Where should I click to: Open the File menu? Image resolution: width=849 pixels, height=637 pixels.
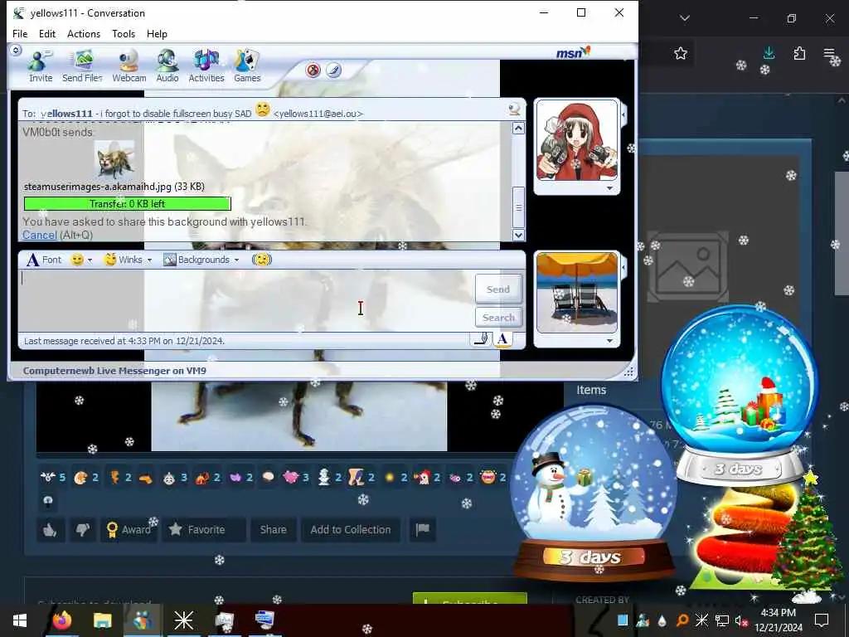(x=20, y=33)
